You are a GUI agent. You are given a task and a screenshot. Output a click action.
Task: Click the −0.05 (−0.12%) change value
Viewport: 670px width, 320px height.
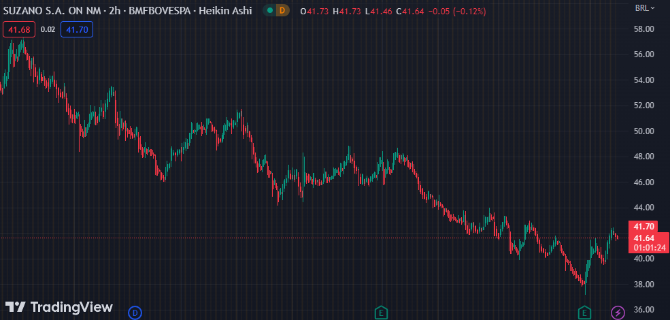(457, 12)
